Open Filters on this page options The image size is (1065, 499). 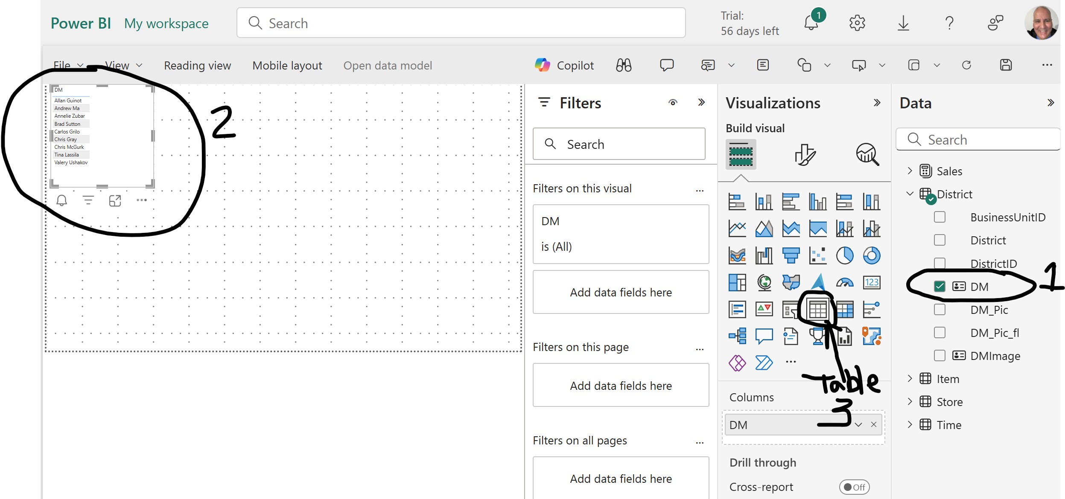click(700, 349)
